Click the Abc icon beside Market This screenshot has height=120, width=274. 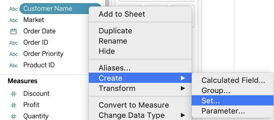tap(13, 20)
